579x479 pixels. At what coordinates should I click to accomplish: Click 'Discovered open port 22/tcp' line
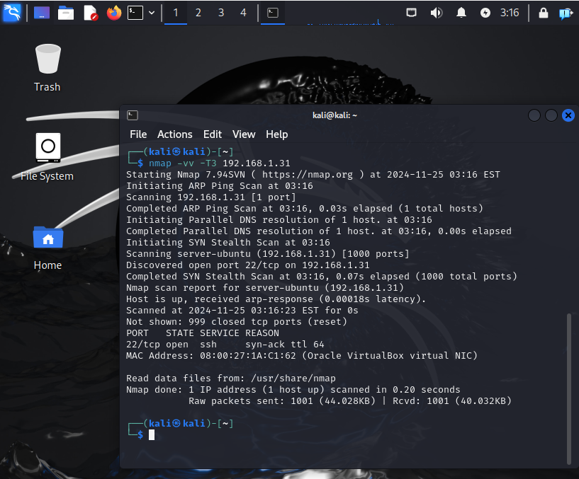(x=248, y=265)
